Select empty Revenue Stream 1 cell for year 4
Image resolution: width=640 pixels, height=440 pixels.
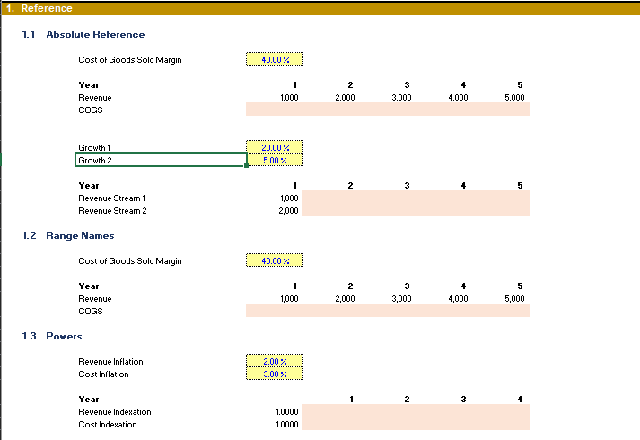point(444,198)
